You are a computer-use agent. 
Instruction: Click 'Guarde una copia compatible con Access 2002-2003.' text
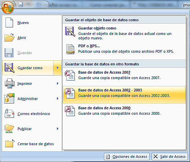click(124, 96)
